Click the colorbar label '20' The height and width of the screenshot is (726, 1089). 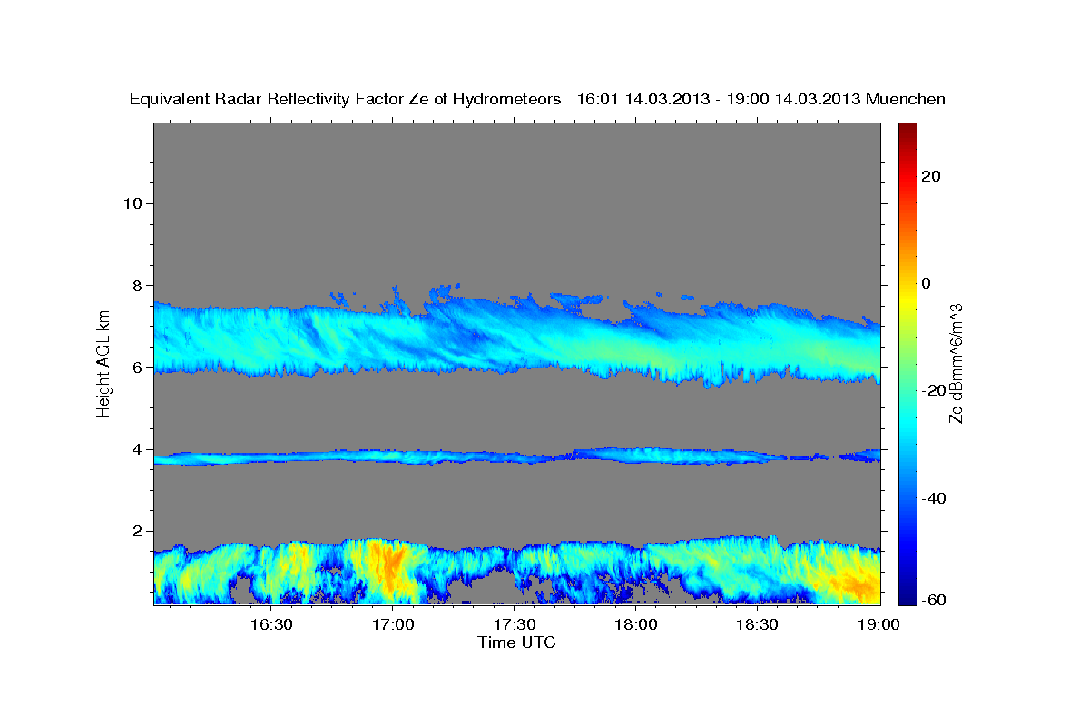(932, 176)
